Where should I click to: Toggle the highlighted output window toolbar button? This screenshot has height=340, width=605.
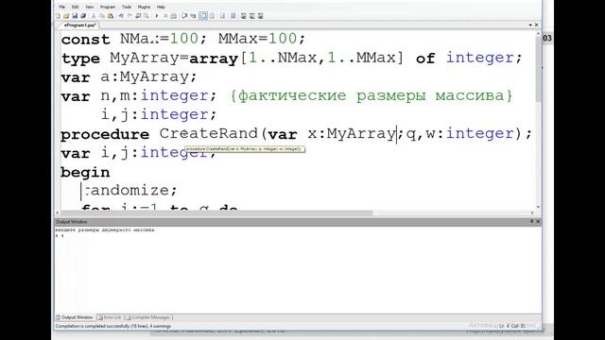point(203,16)
